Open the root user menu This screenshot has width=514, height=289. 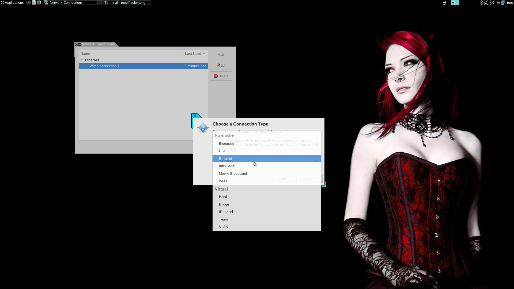510,2
